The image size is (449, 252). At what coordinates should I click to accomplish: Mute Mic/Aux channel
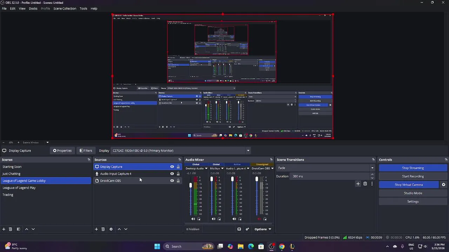[213, 219]
